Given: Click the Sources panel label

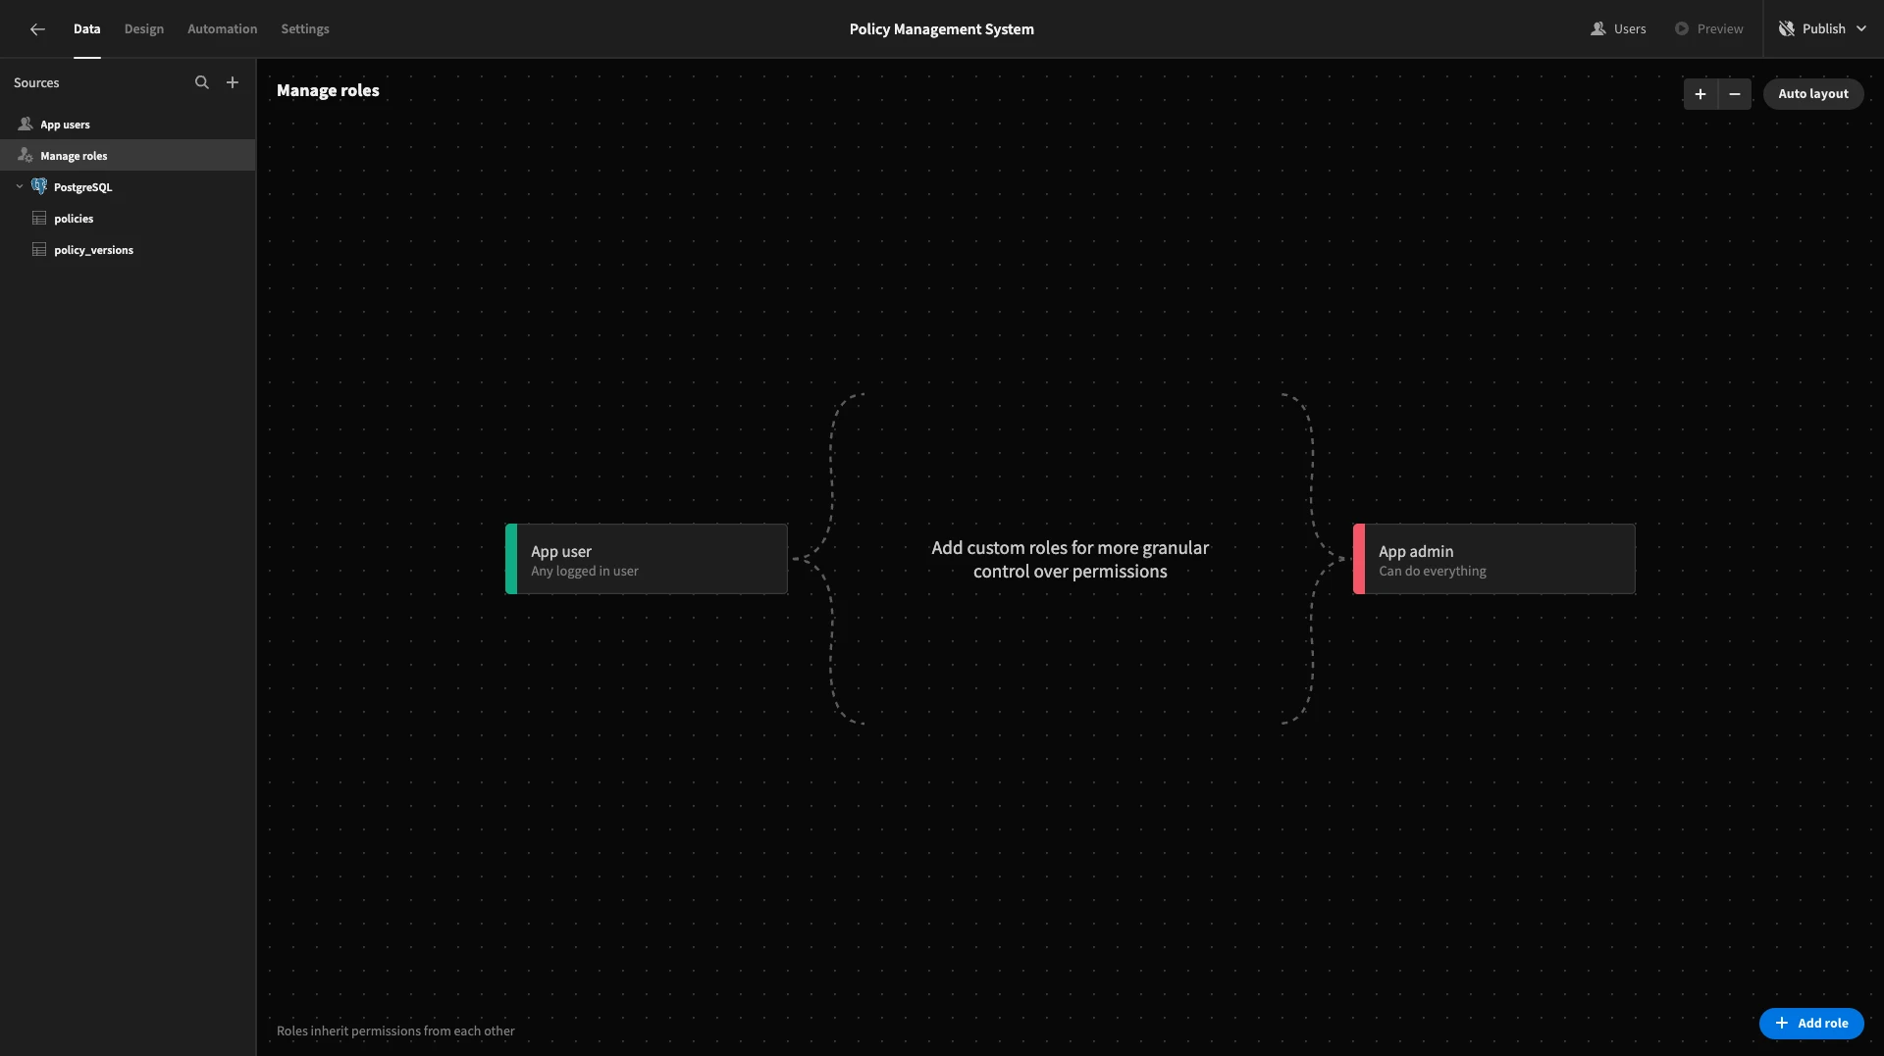Looking at the screenshot, I should tap(36, 83).
